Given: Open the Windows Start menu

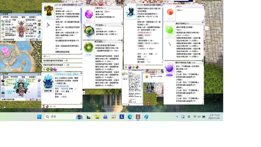Looking at the screenshot, I should pyautogui.click(x=39, y=117).
